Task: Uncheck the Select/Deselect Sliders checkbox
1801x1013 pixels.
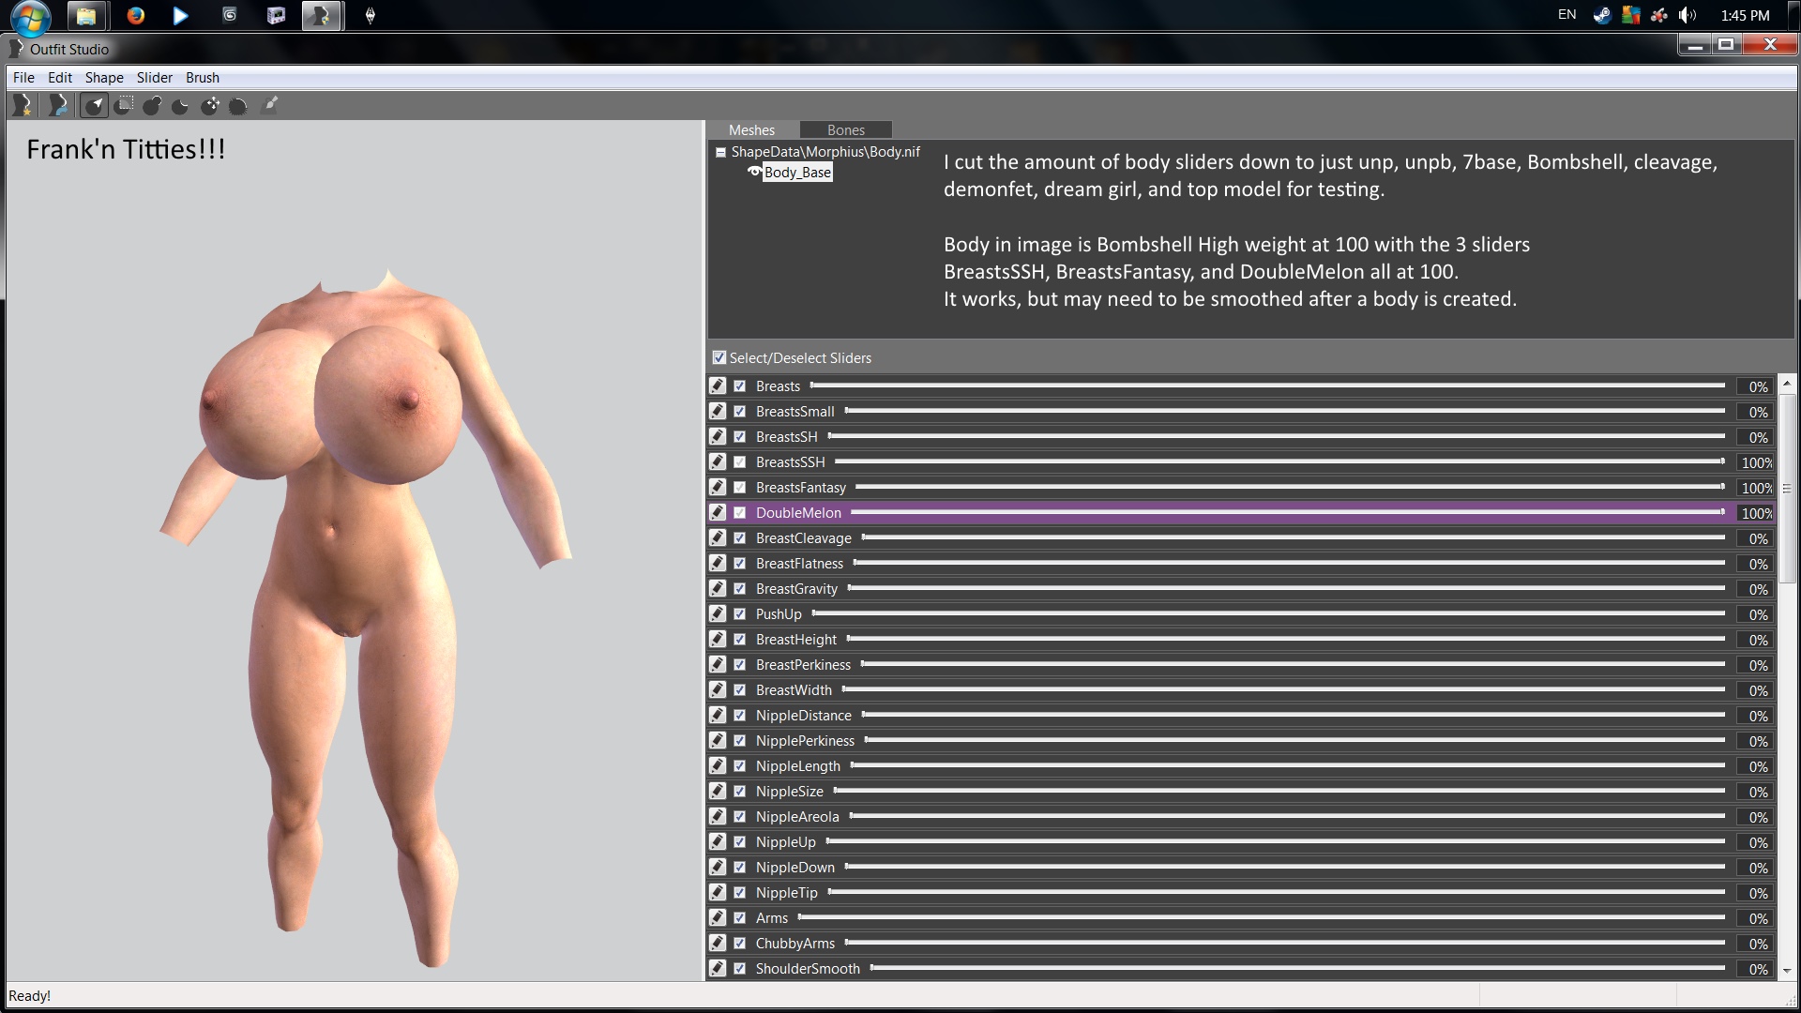Action: [x=719, y=357]
